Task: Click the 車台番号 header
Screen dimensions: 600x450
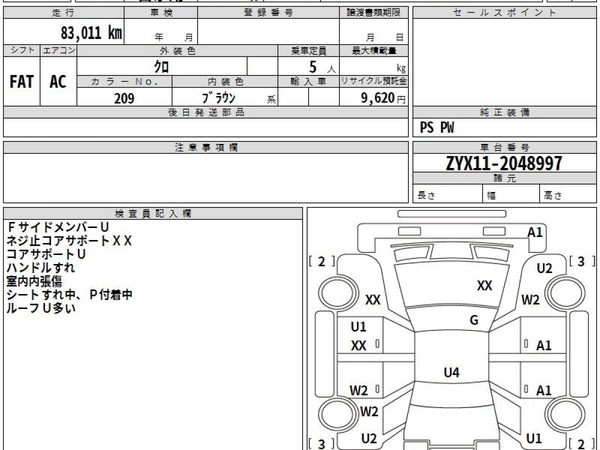Action: coord(504,147)
